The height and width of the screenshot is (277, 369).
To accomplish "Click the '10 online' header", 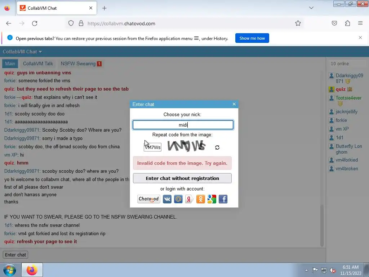I will [339, 63].
